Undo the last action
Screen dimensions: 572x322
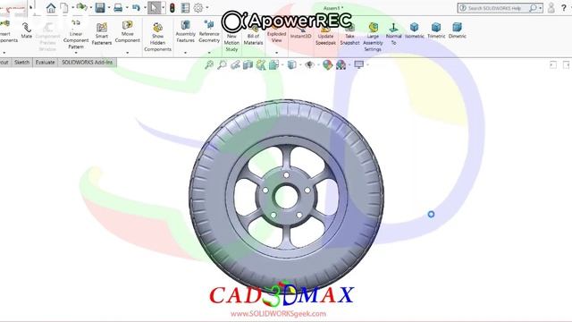pos(136,8)
